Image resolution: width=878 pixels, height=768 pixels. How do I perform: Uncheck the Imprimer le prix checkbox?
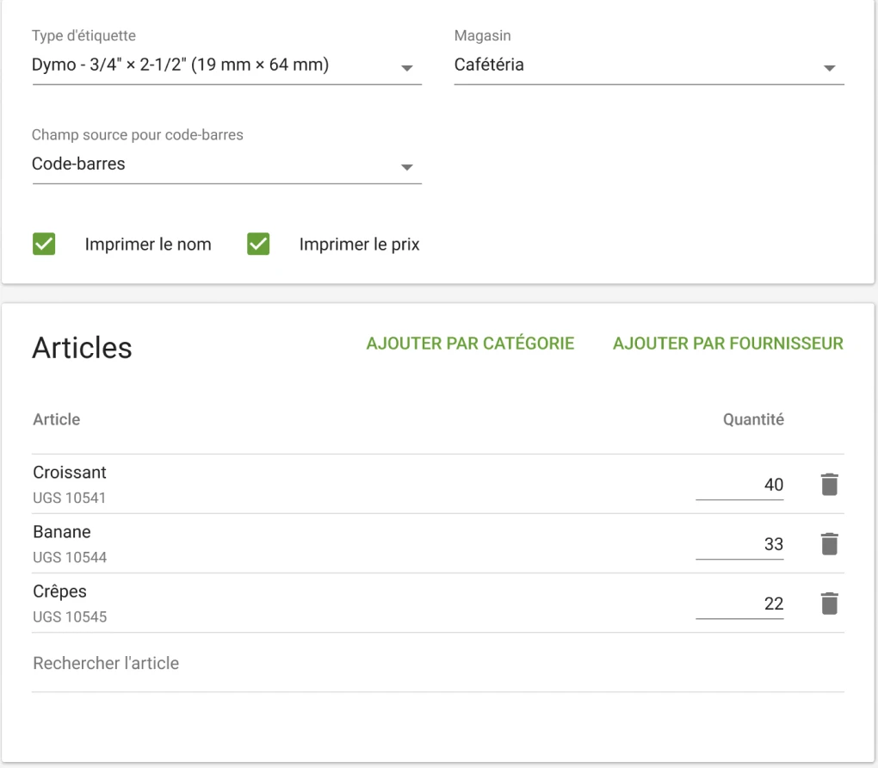click(x=258, y=245)
